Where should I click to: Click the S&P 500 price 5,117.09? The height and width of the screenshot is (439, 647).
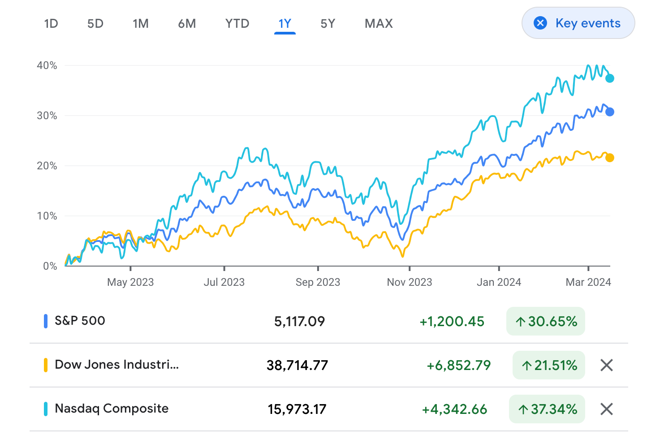click(299, 321)
